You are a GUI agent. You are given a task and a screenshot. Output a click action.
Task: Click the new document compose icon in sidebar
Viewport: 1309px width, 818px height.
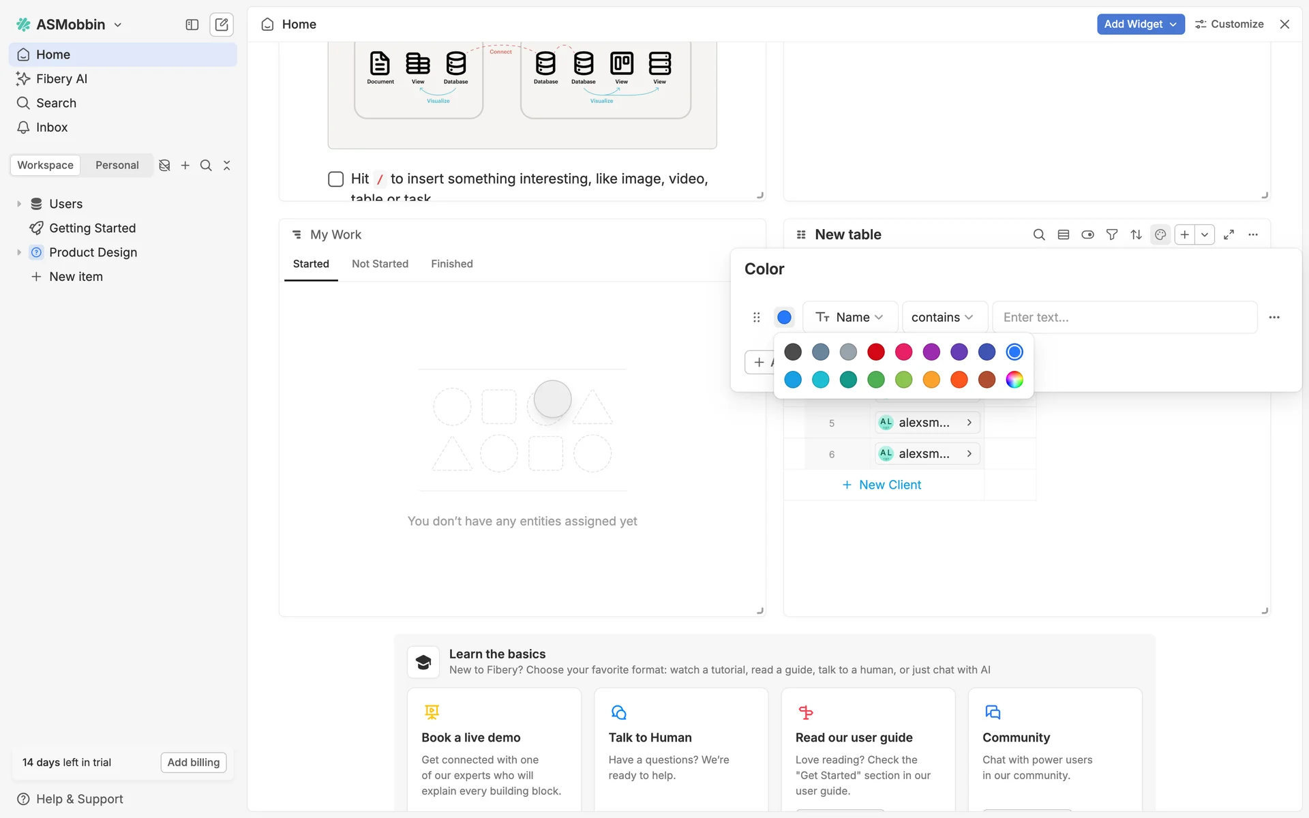click(222, 25)
